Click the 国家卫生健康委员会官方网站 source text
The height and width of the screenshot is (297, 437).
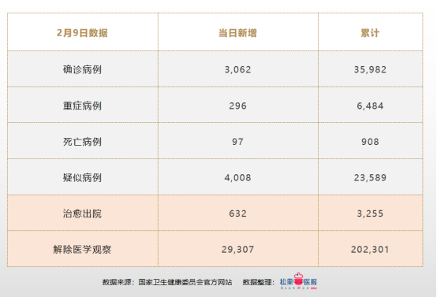[185, 282]
